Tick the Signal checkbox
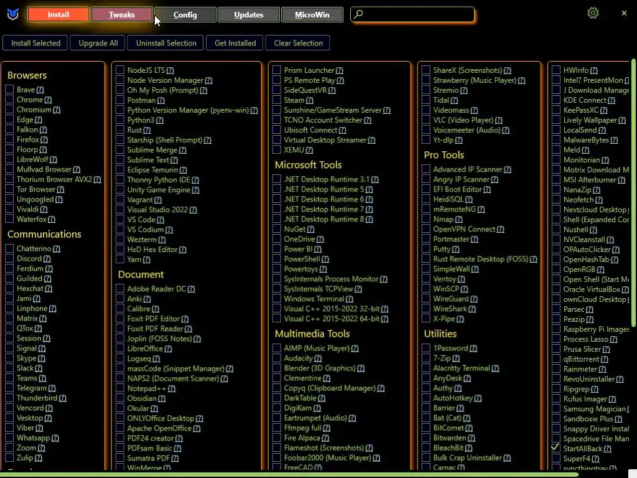This screenshot has height=478, width=637. [9, 349]
